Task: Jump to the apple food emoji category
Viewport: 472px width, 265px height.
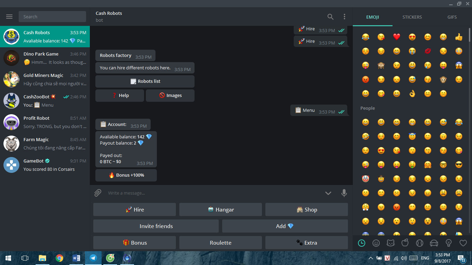Action: [405, 243]
